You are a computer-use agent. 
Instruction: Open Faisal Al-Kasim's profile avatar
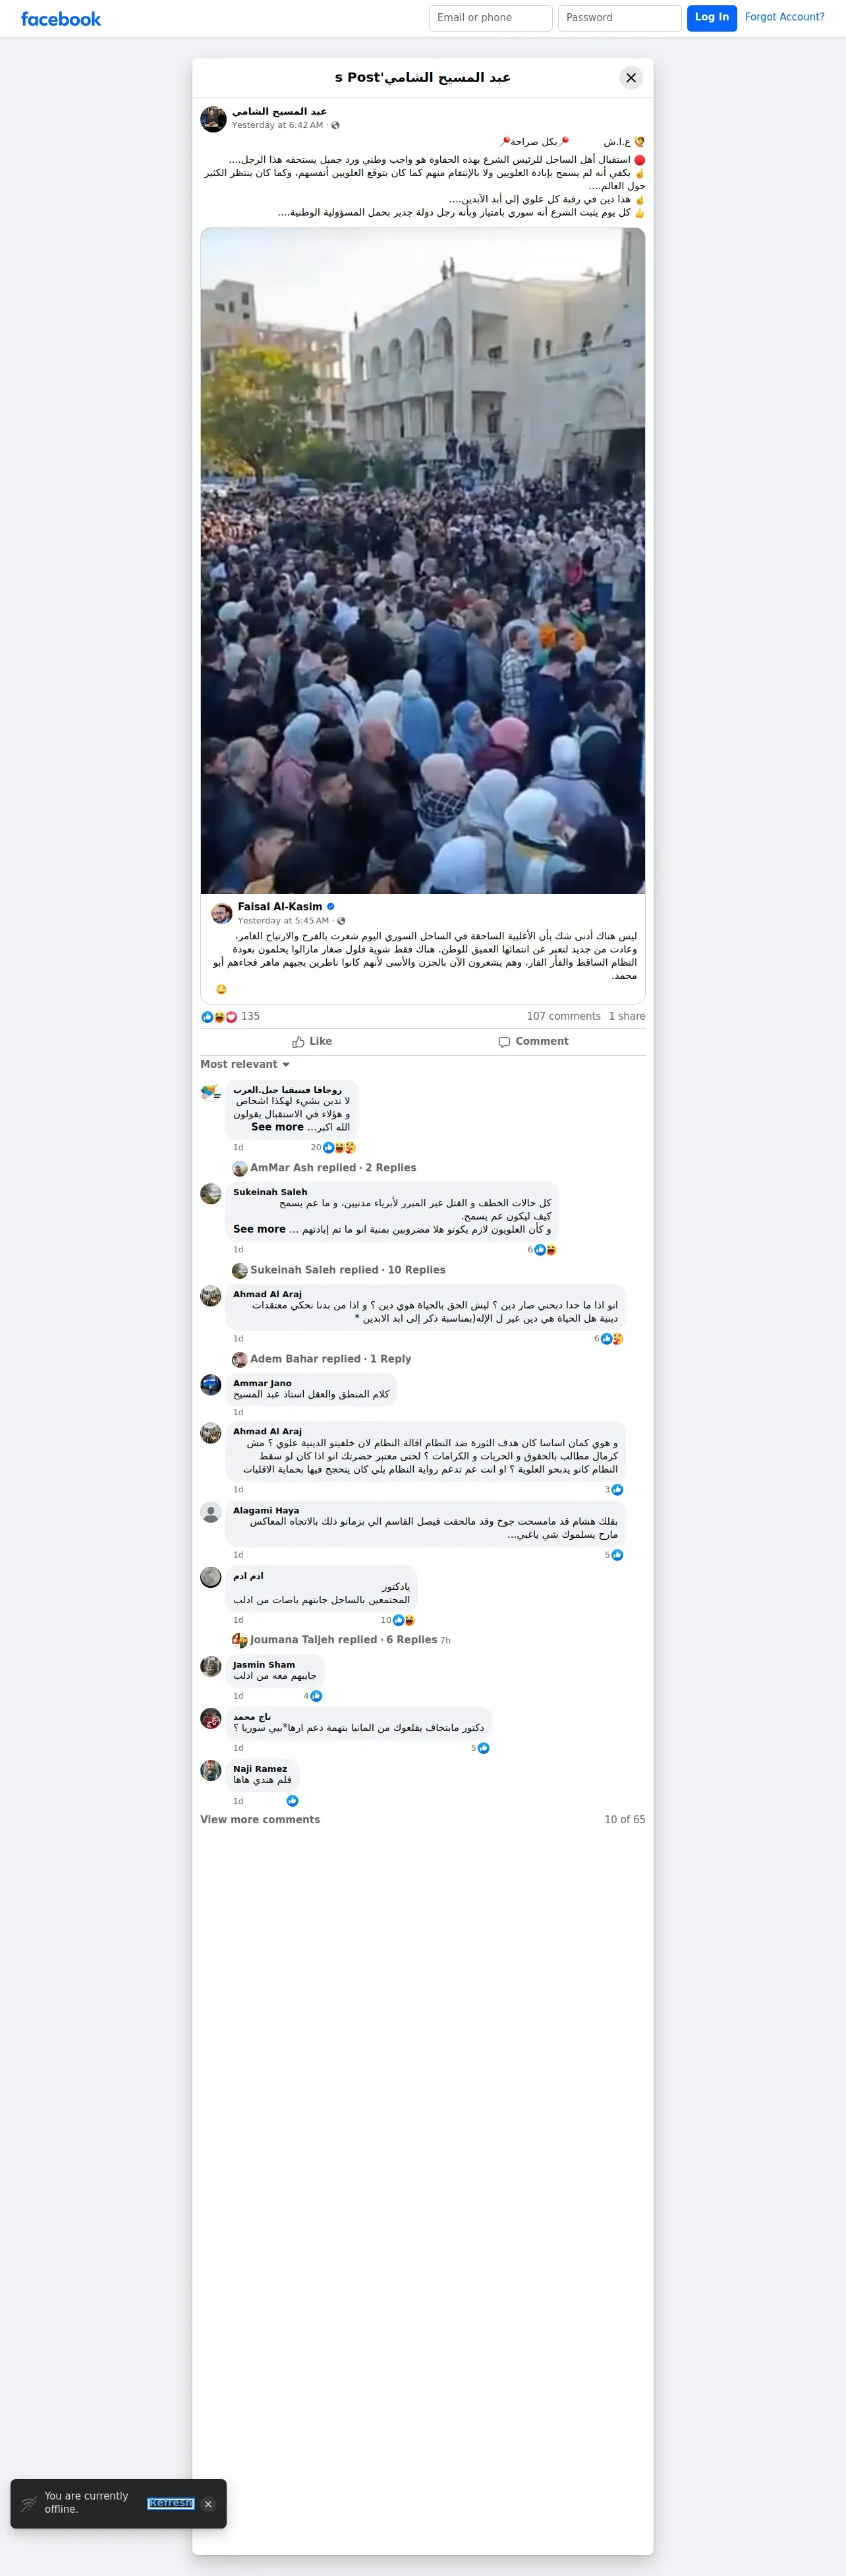(222, 913)
